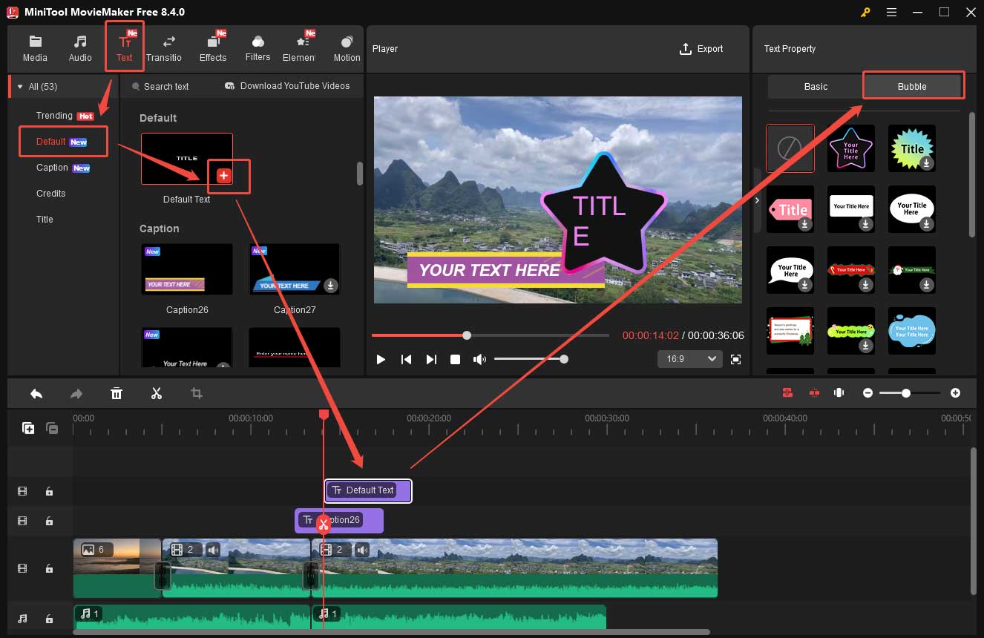Switch to the Audio library
Screen dimensions: 984x638
[x=79, y=47]
